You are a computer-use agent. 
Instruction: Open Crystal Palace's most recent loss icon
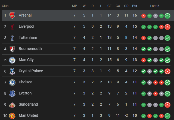[167, 71]
